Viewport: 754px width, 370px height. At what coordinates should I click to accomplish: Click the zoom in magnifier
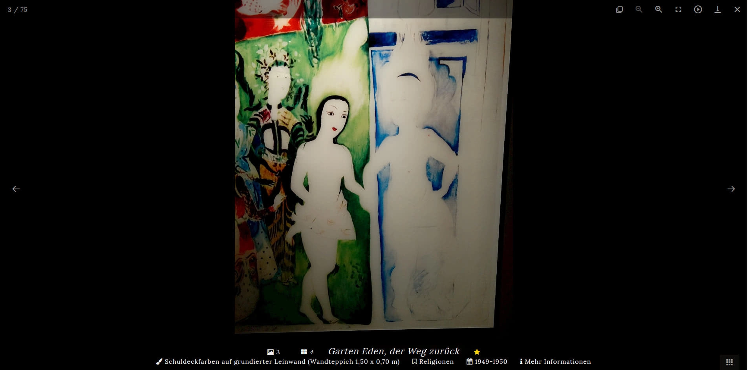659,9
